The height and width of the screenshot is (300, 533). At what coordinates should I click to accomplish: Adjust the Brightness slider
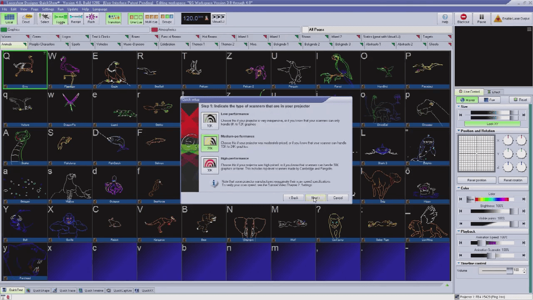(x=494, y=211)
